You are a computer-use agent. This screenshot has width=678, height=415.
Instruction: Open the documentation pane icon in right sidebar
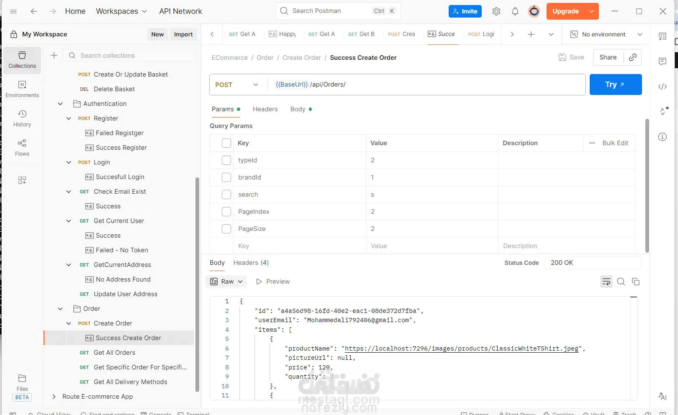pyautogui.click(x=663, y=36)
